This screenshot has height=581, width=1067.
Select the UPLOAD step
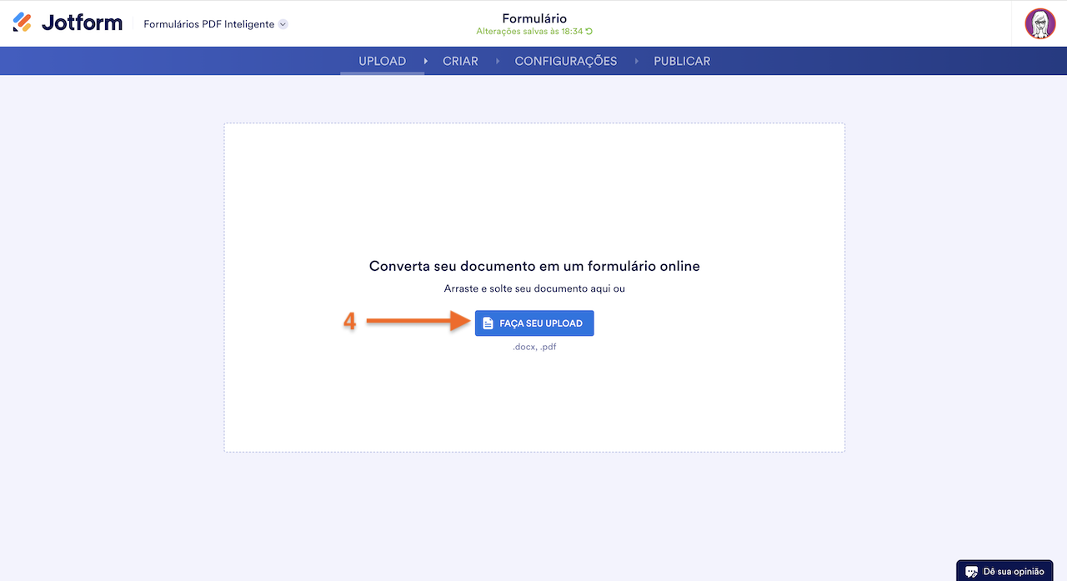tap(382, 60)
